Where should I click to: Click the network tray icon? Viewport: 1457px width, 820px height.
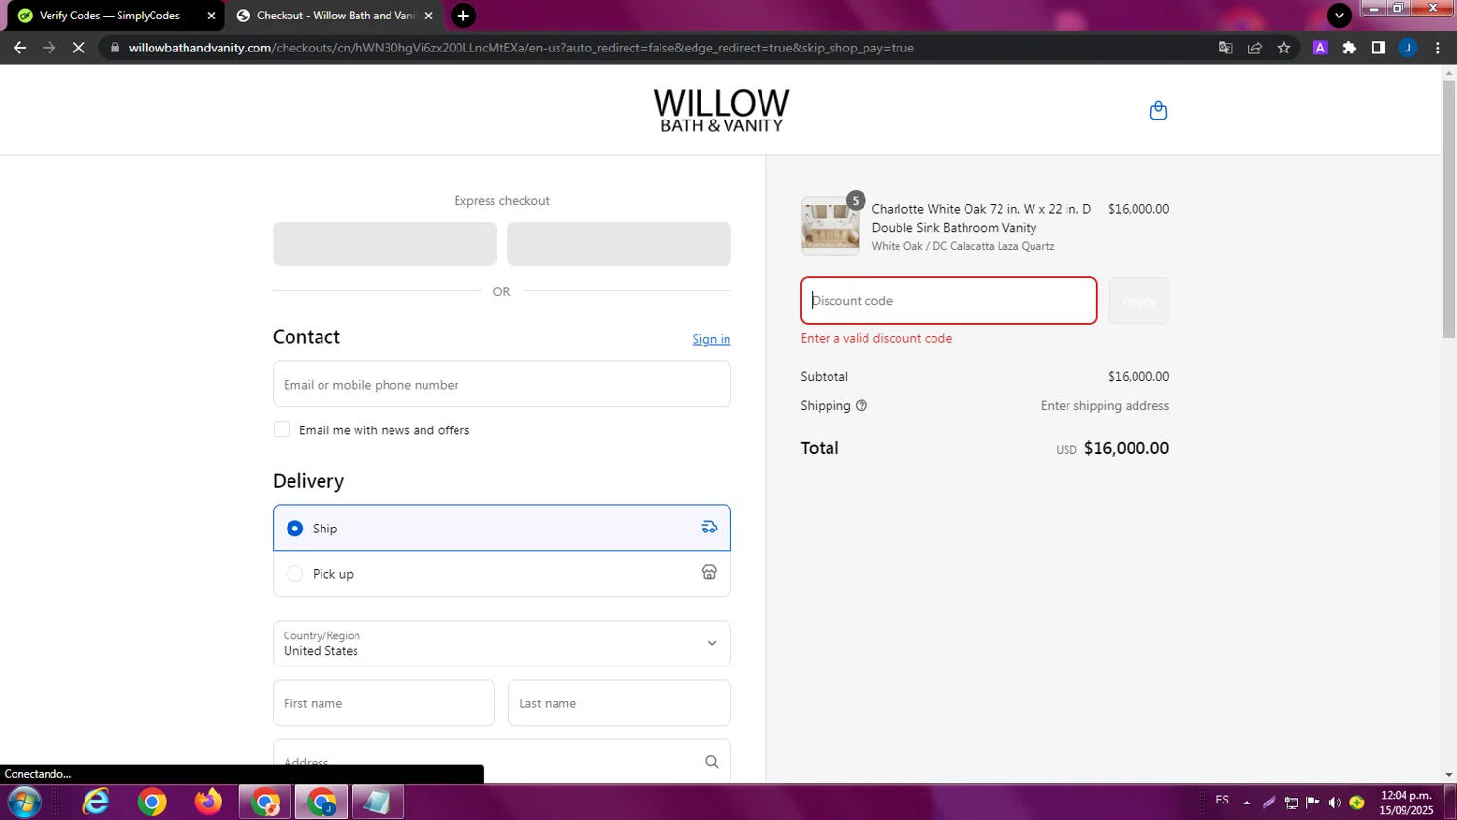pyautogui.click(x=1291, y=803)
